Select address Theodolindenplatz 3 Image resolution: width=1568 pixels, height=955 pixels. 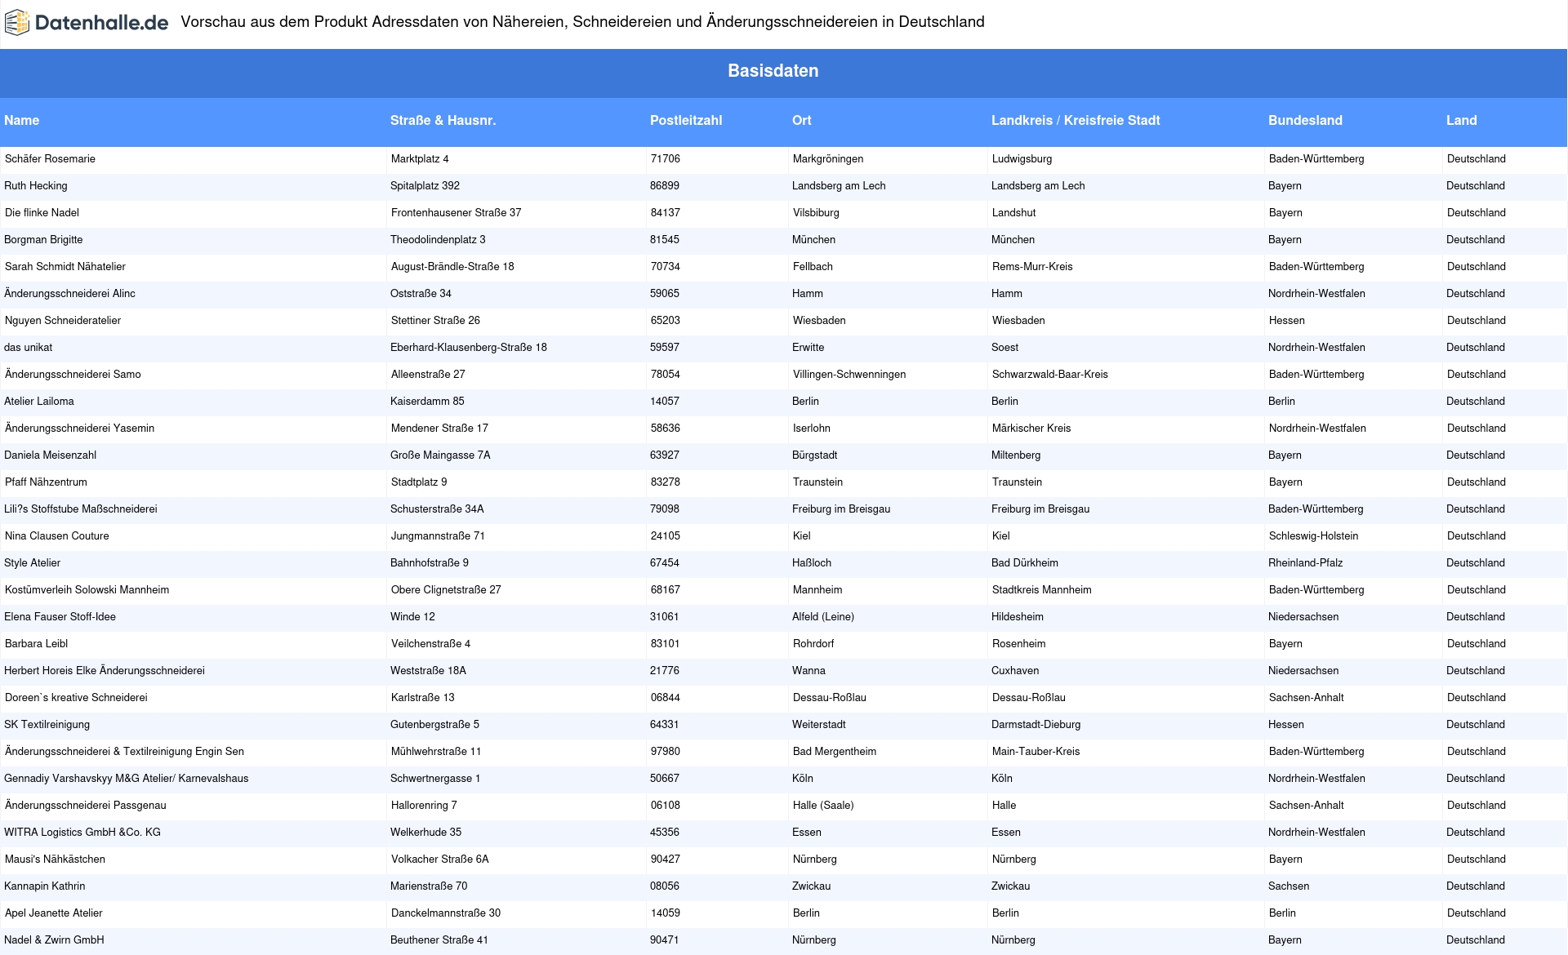pos(438,240)
